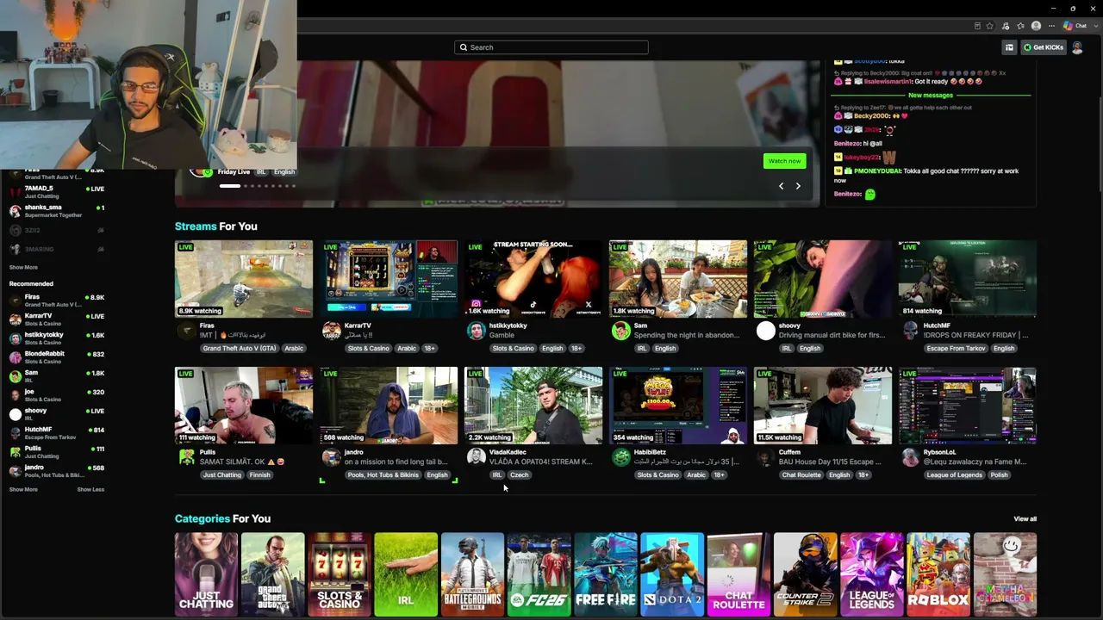Open the Just Chatting category card
The height and width of the screenshot is (620, 1103).
coord(206,574)
